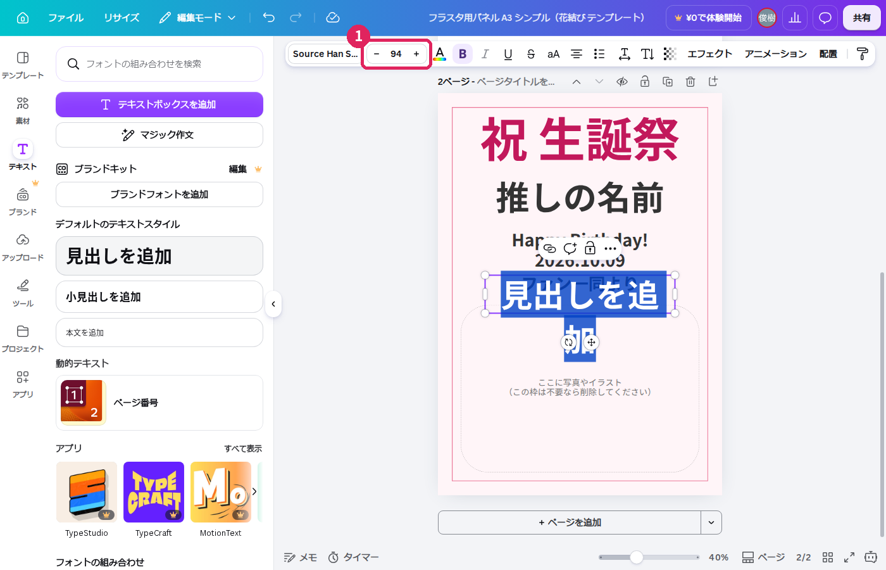Open comments speech bubble icon
This screenshot has height=570, width=886.
pos(825,18)
